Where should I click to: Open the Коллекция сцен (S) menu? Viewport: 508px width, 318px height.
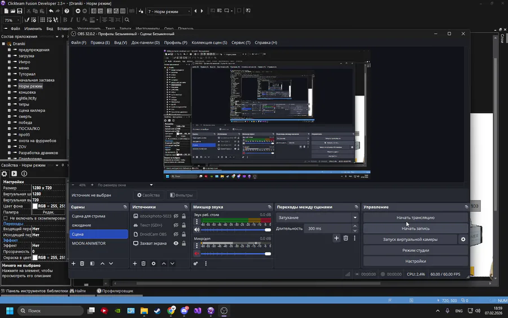(x=209, y=42)
